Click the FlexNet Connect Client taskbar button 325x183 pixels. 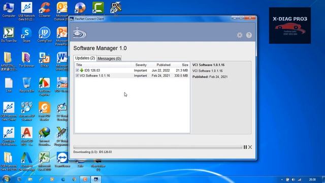click(96, 179)
